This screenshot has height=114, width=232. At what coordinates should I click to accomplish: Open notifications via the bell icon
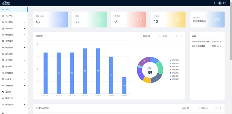click(215, 3)
